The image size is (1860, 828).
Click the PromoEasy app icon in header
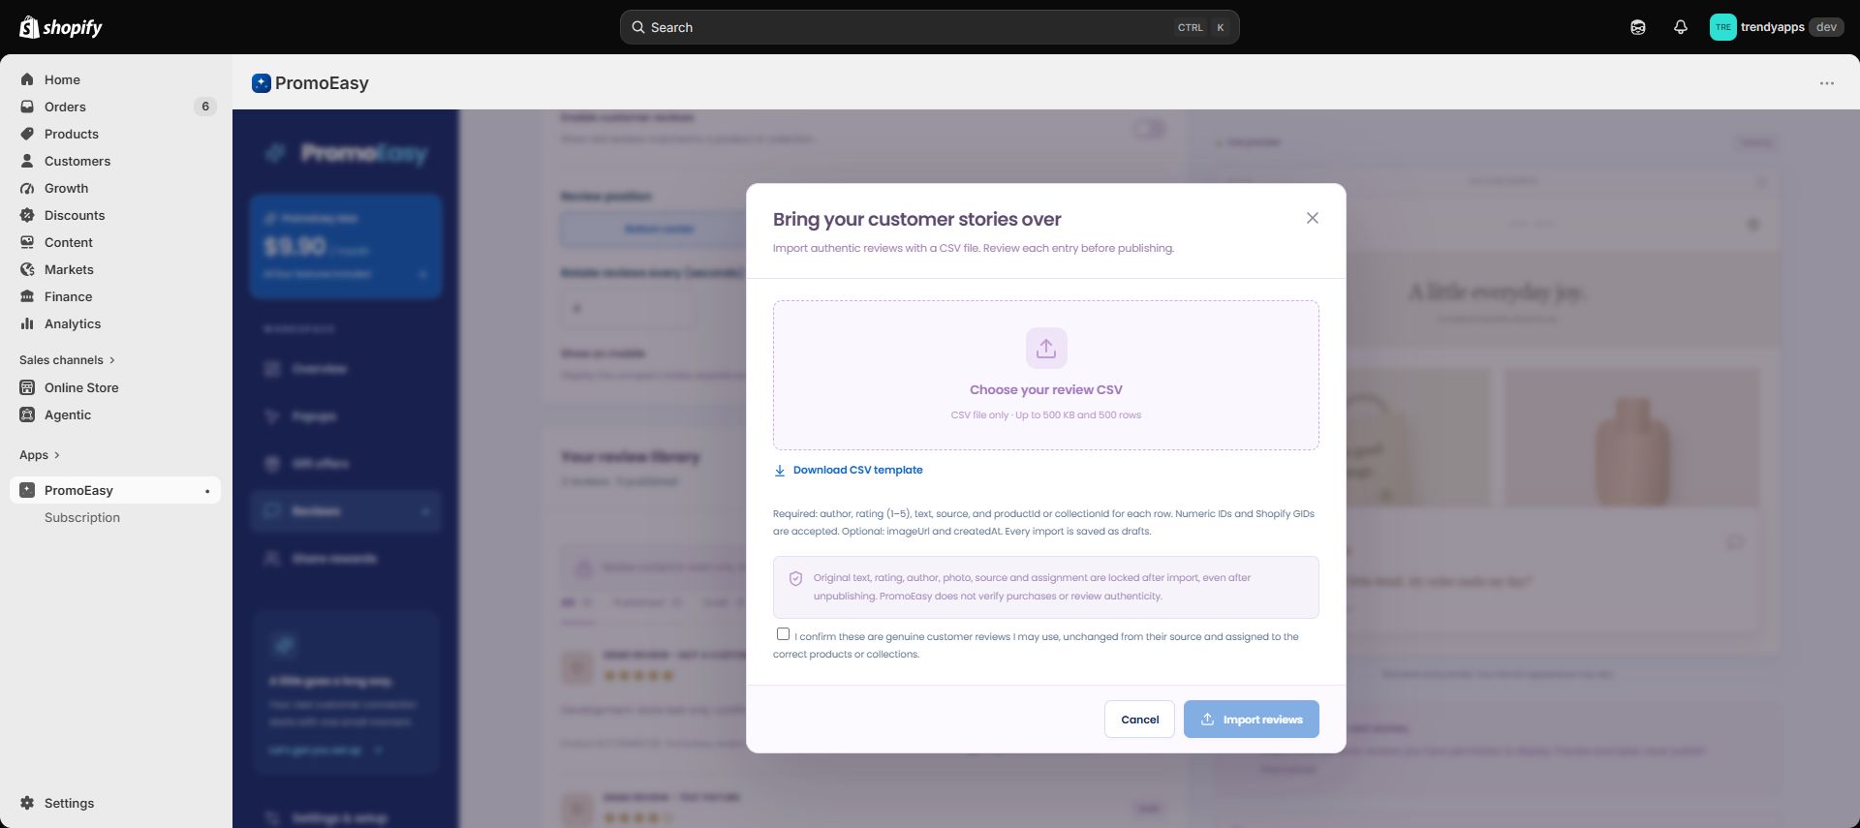pos(261,83)
